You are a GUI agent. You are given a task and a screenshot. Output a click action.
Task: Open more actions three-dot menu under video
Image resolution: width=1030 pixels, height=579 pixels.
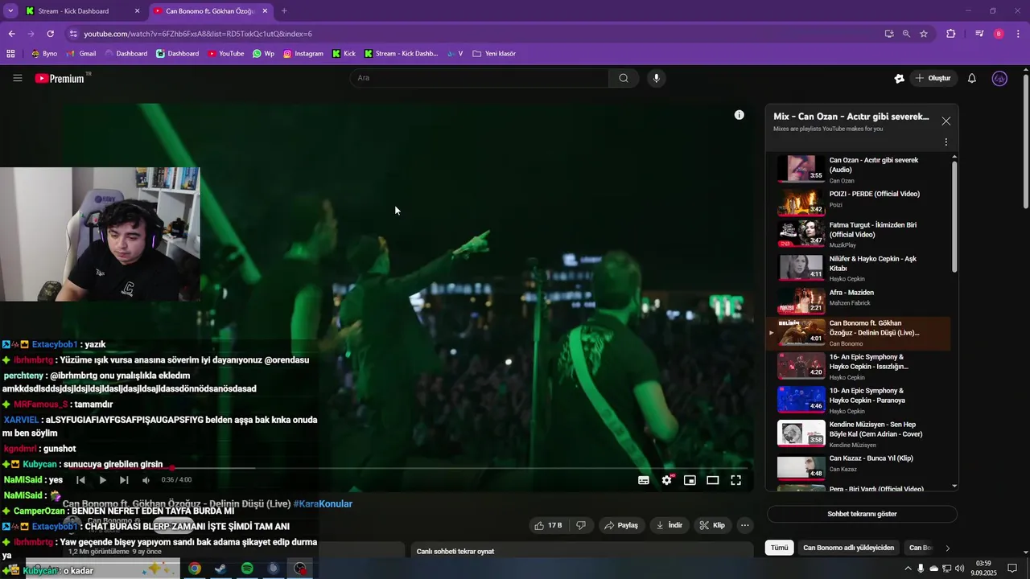(745, 525)
